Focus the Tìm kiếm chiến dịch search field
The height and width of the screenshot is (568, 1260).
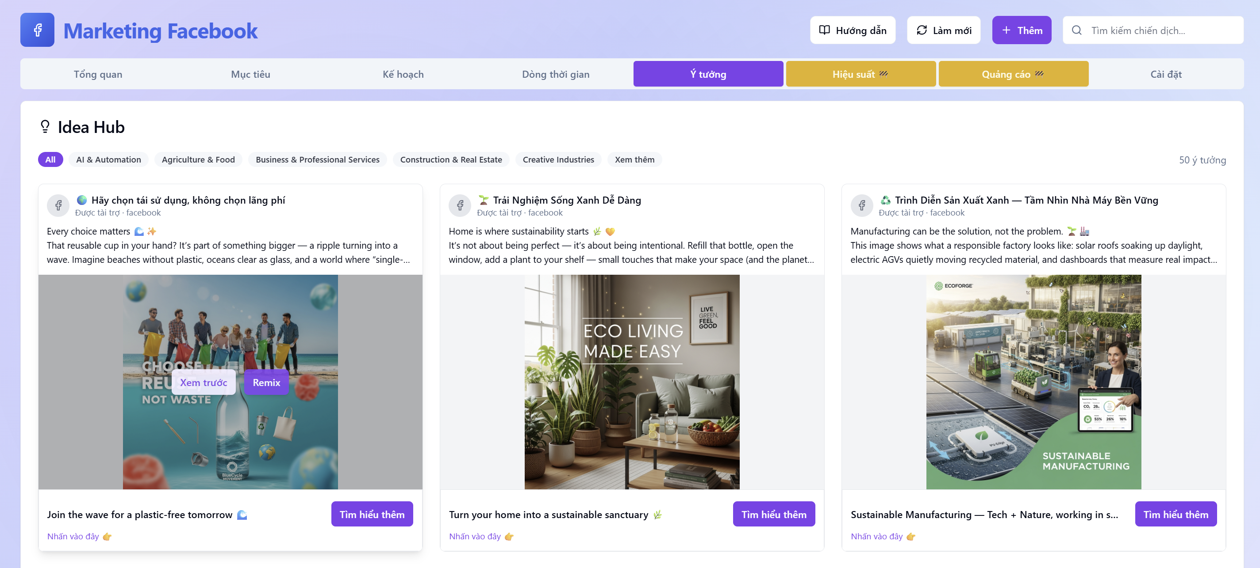pos(1153,30)
